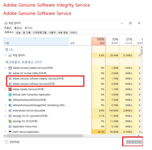Click the 앱 (1) group heading
The image size is (152, 150).
point(9,49)
